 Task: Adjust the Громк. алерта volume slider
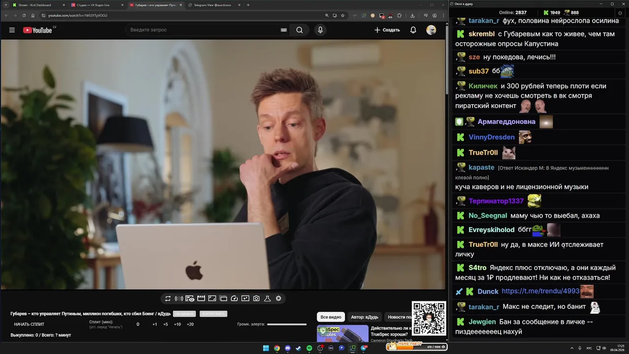[286, 324]
